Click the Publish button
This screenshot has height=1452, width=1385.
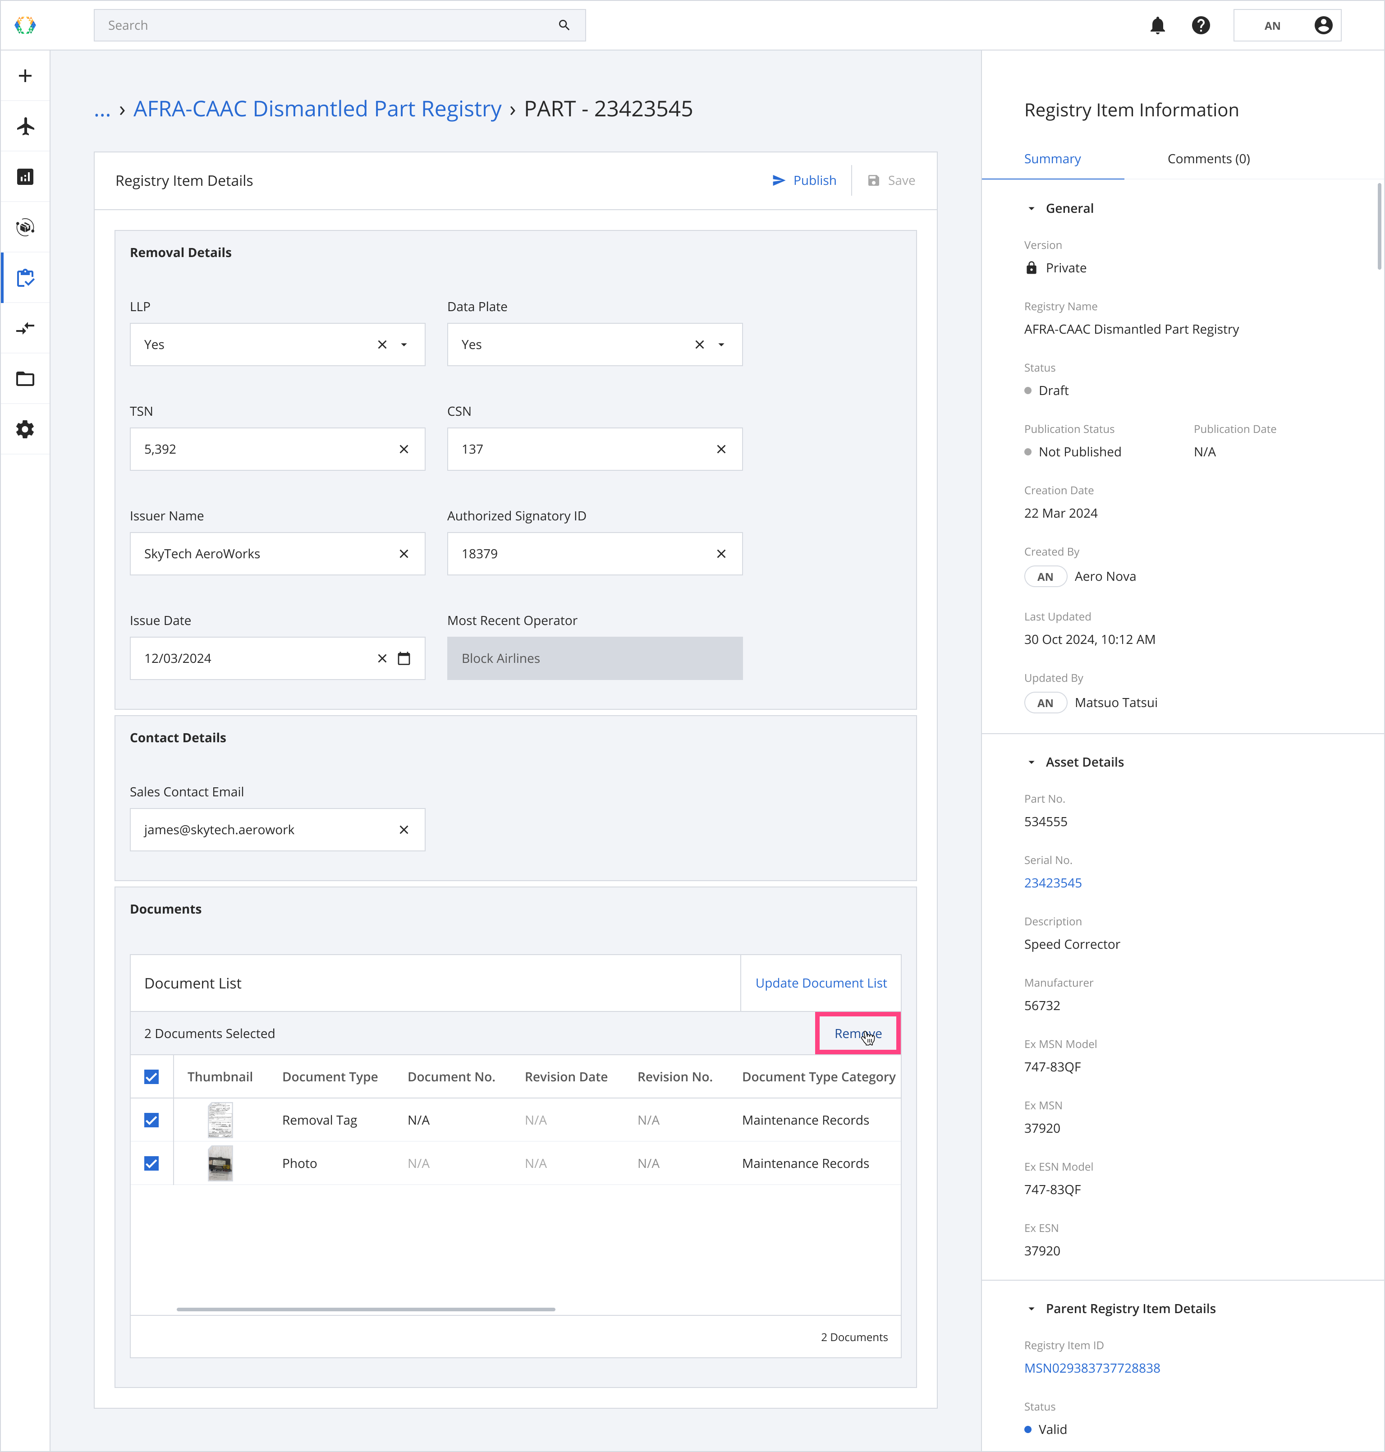tap(804, 181)
